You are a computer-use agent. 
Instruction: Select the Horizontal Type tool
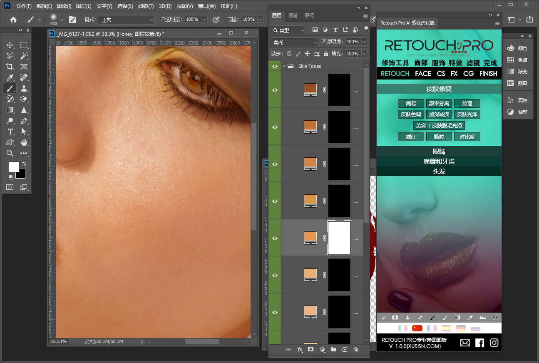pos(10,132)
